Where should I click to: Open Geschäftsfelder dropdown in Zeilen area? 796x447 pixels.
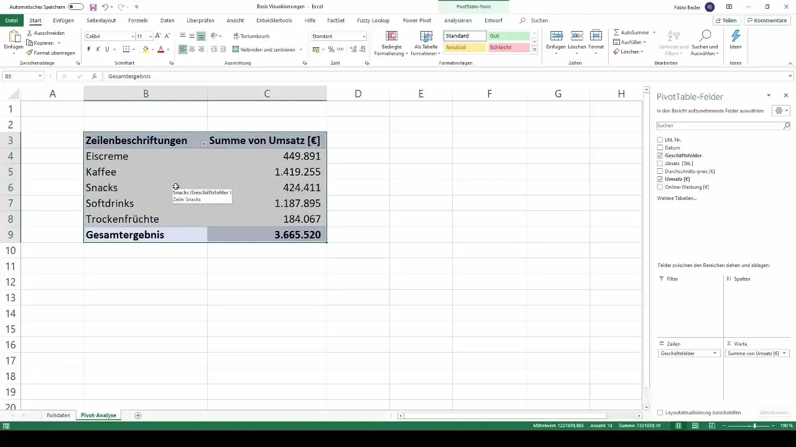[715, 353]
